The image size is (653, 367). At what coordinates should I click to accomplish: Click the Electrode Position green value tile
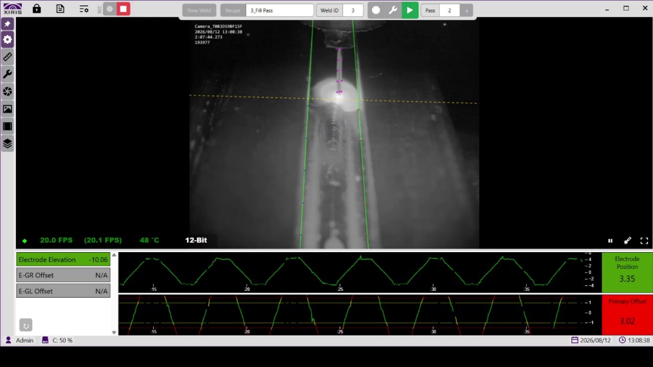coord(627,272)
